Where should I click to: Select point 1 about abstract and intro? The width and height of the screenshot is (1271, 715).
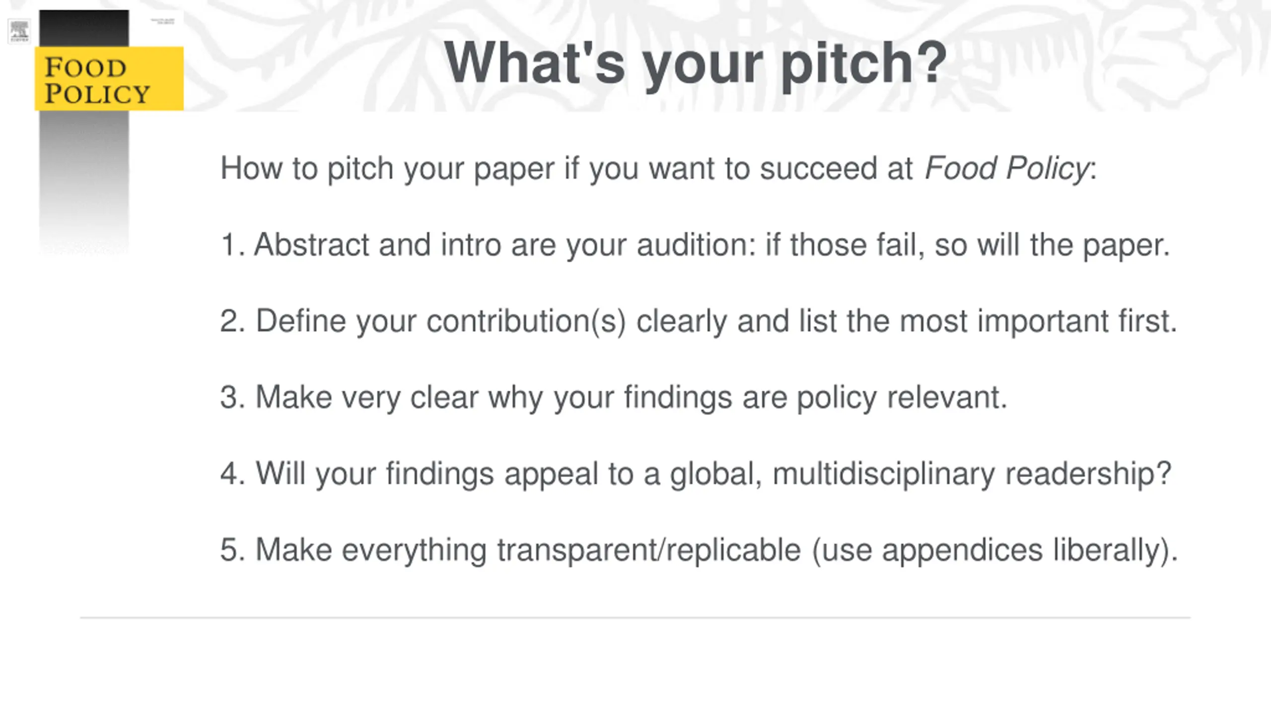(695, 245)
